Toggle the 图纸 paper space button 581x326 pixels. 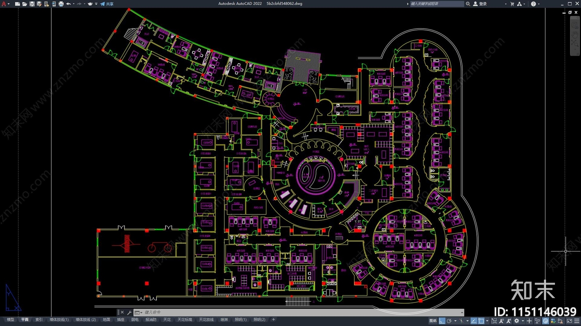click(433, 321)
